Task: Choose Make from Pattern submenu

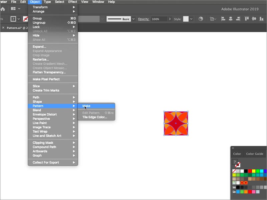Action: point(86,106)
